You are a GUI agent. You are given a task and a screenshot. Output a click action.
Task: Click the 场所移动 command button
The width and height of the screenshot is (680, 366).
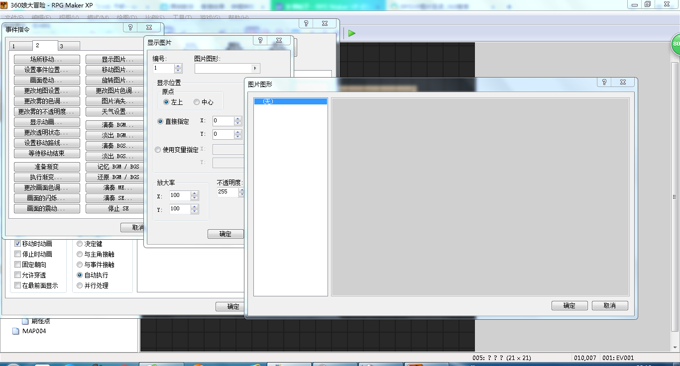(x=47, y=59)
